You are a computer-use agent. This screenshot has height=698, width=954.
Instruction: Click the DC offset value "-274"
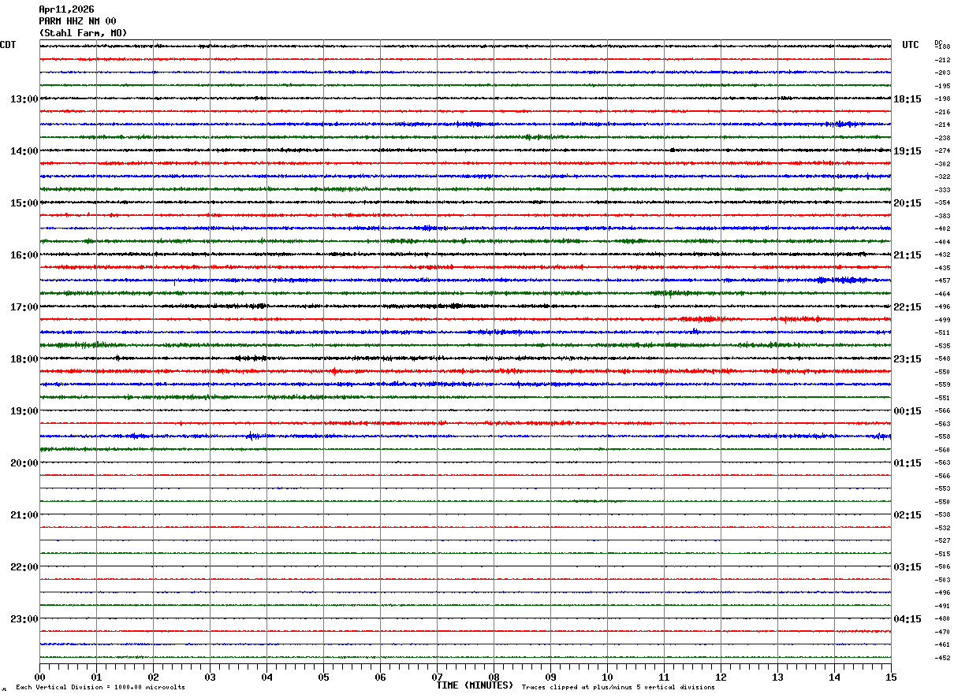tap(942, 150)
